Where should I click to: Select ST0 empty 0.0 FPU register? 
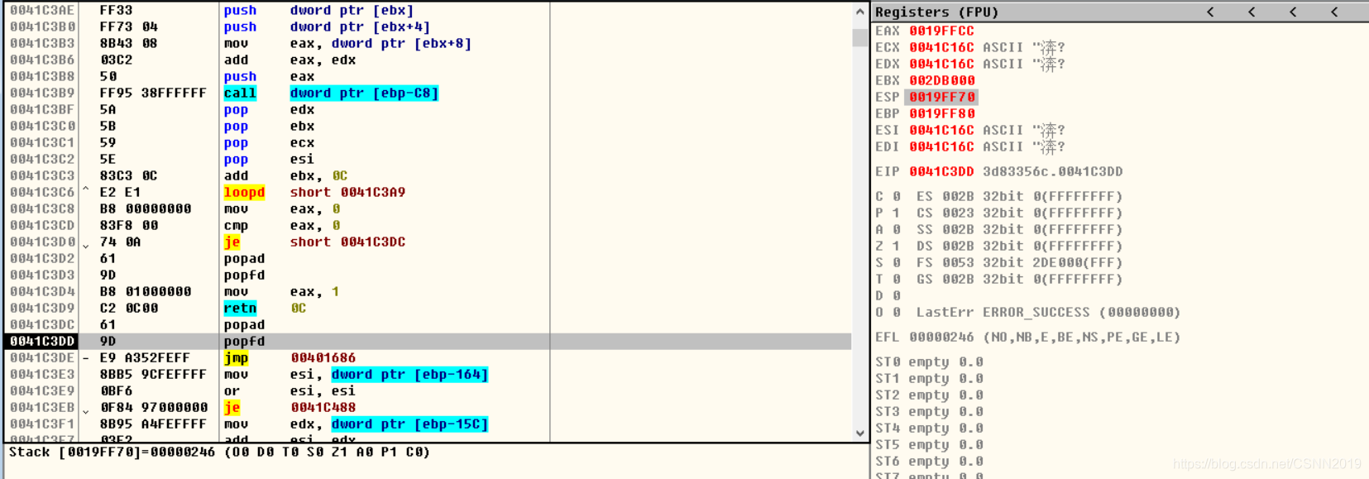coord(929,362)
